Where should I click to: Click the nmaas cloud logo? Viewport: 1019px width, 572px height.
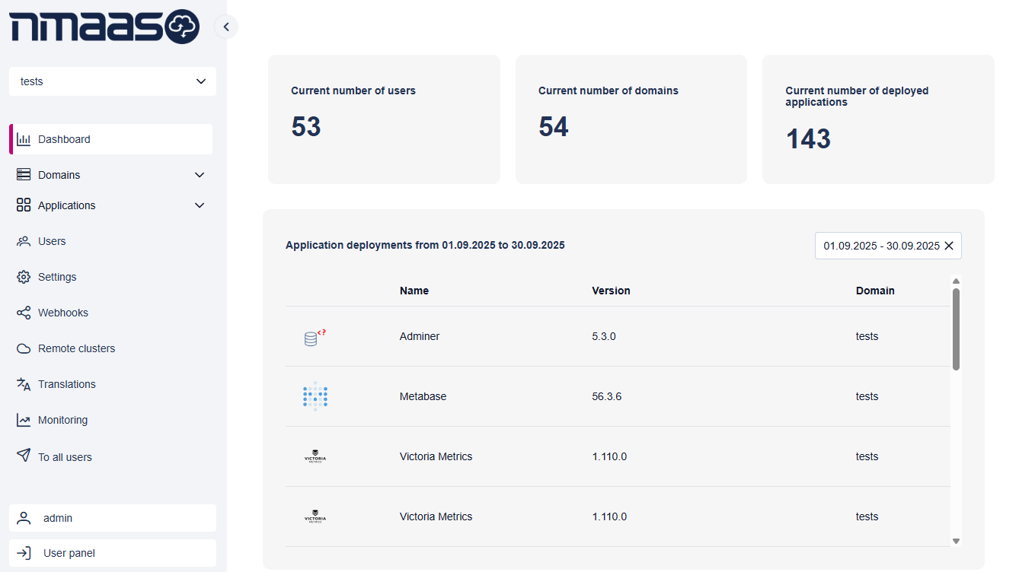tap(104, 27)
